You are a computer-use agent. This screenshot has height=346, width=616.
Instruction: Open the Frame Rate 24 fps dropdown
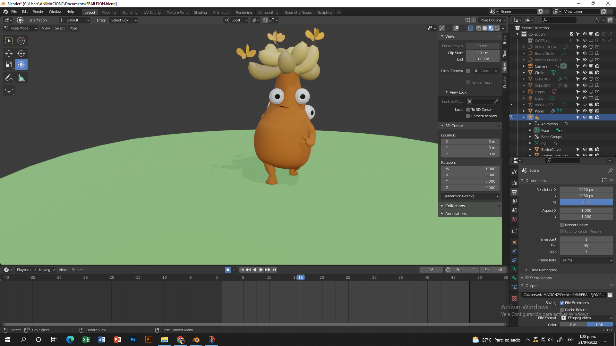pyautogui.click(x=586, y=260)
